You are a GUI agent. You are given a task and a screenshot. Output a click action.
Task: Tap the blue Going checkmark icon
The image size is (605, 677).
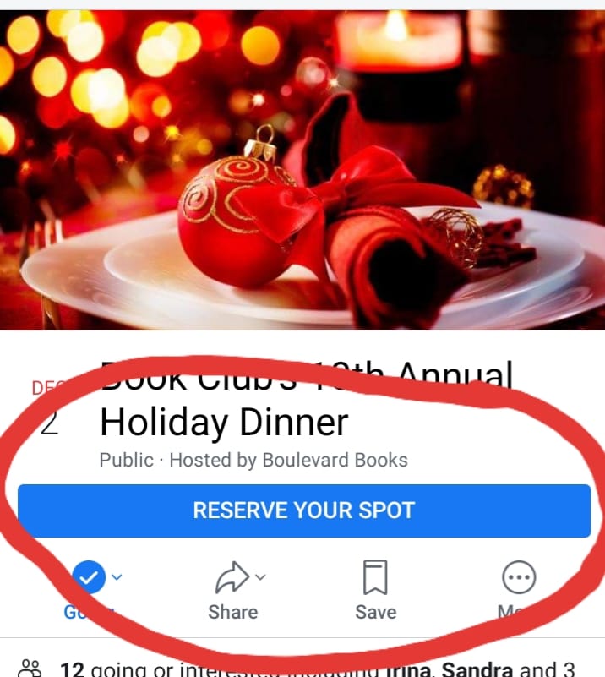pos(89,577)
